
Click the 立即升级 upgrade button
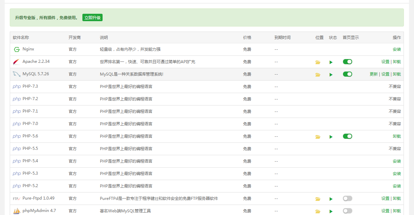(x=92, y=17)
